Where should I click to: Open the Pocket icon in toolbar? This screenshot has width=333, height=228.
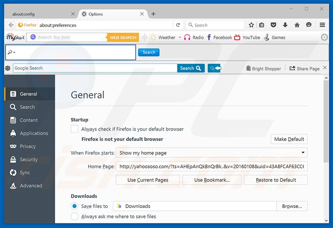(x=273, y=25)
